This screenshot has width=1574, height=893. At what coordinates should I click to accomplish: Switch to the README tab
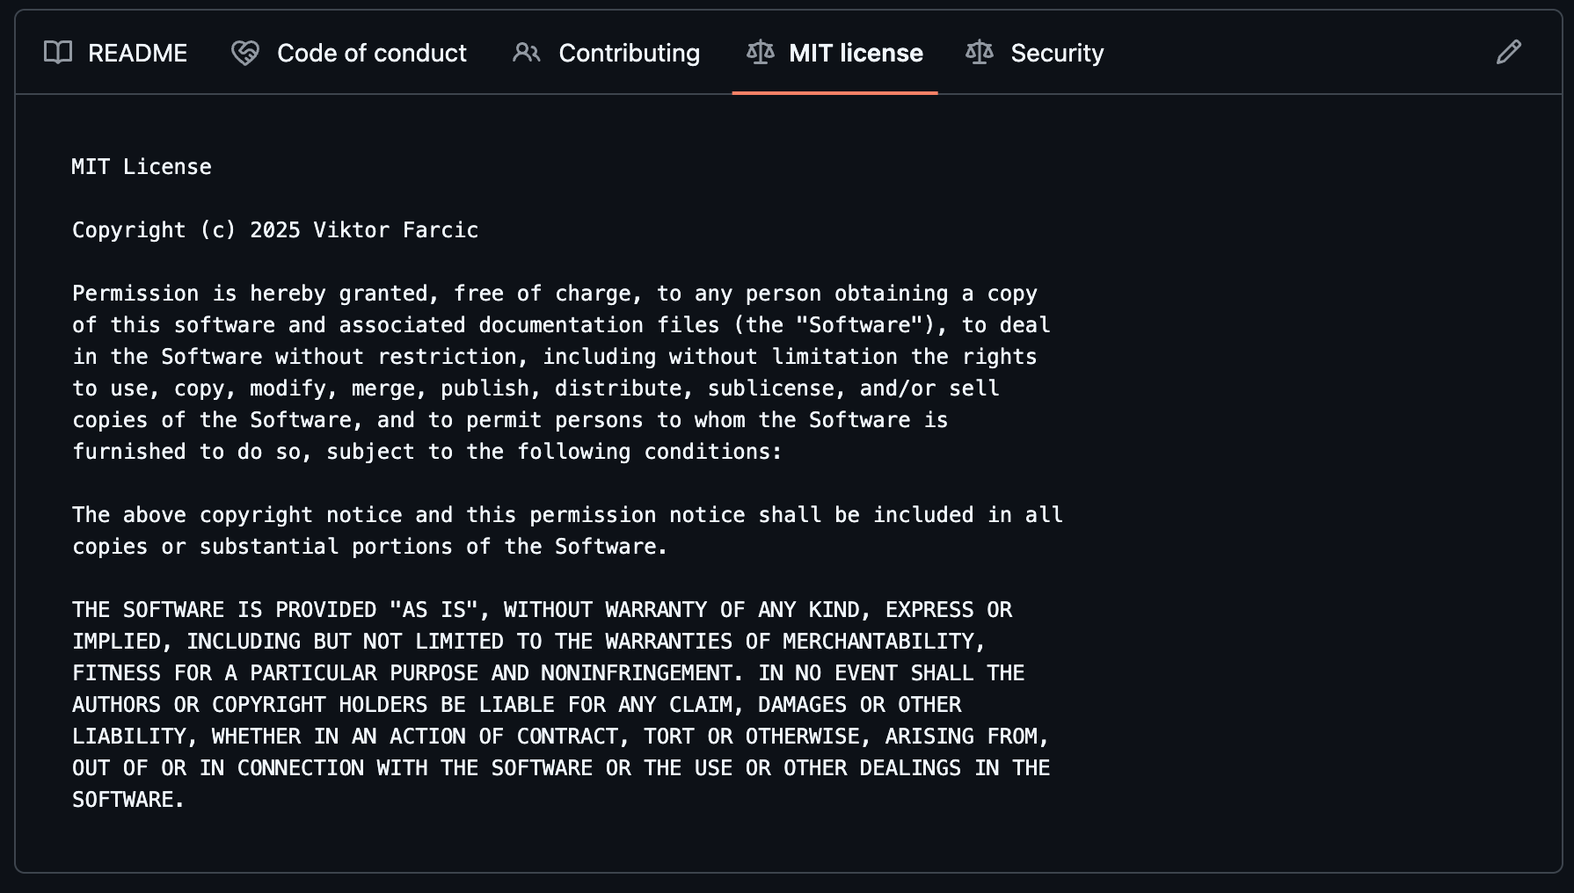tap(137, 53)
